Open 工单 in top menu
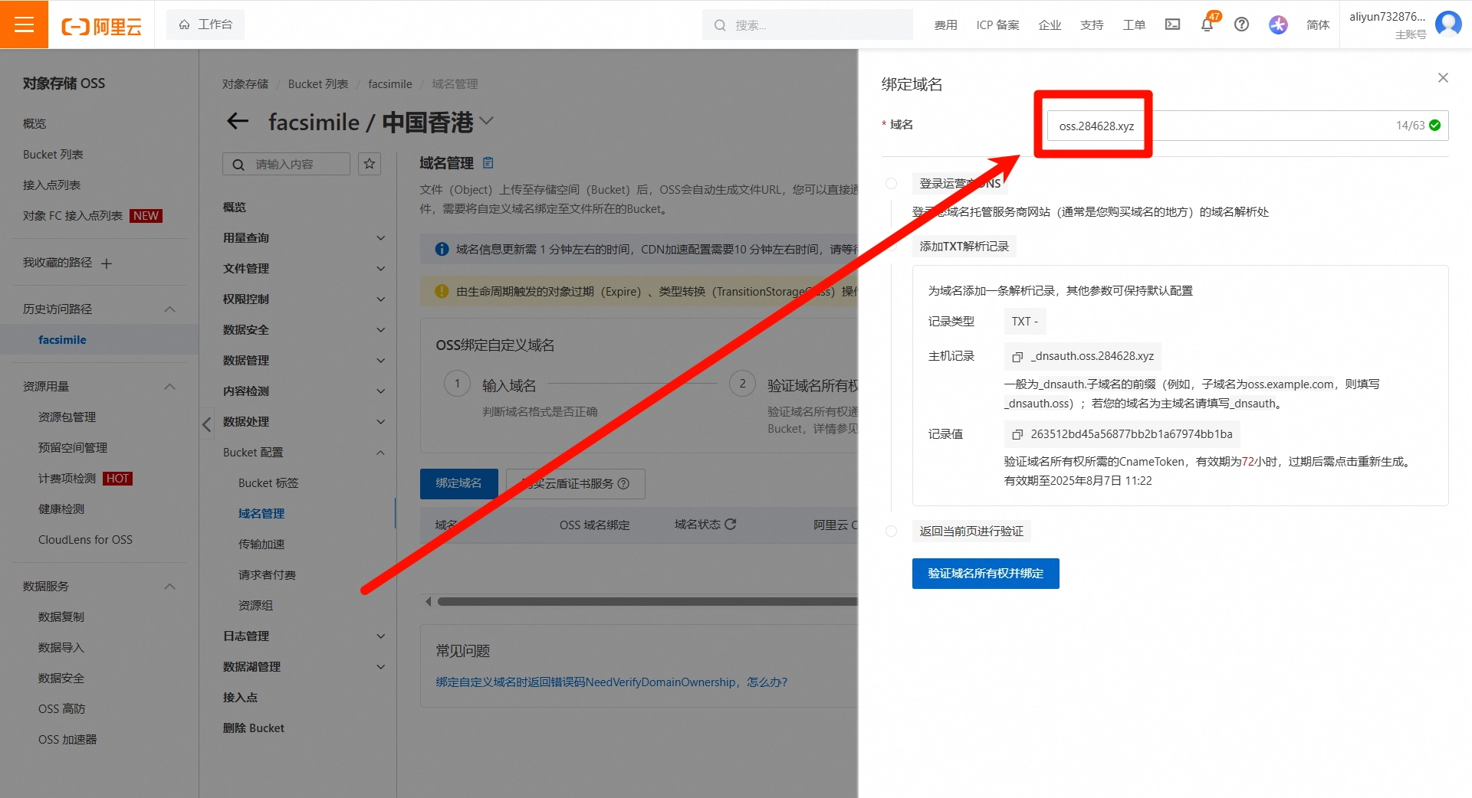 click(x=1134, y=25)
